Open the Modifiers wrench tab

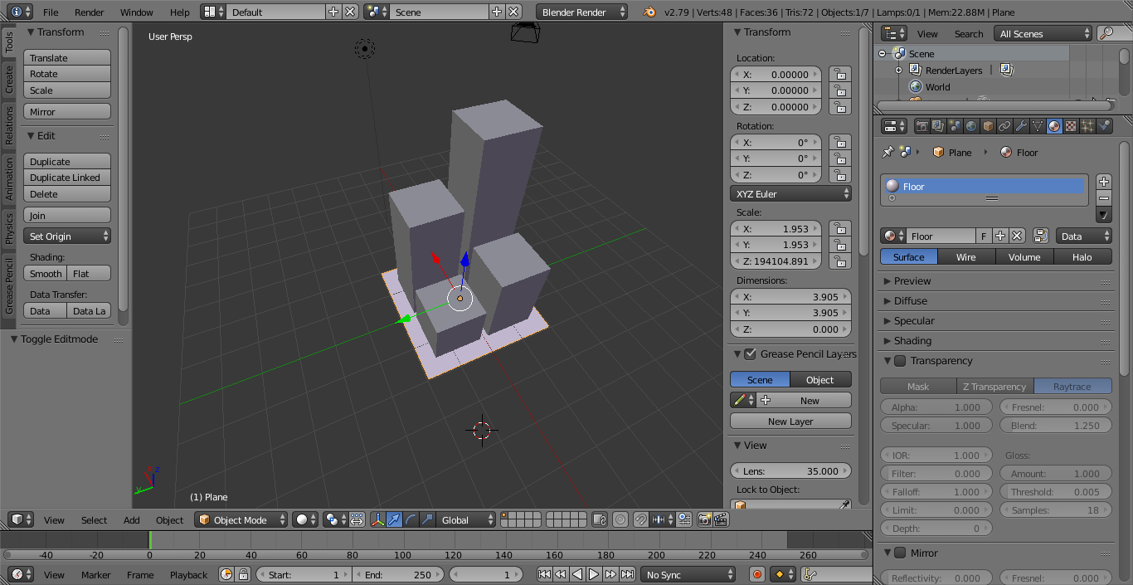tap(1021, 126)
